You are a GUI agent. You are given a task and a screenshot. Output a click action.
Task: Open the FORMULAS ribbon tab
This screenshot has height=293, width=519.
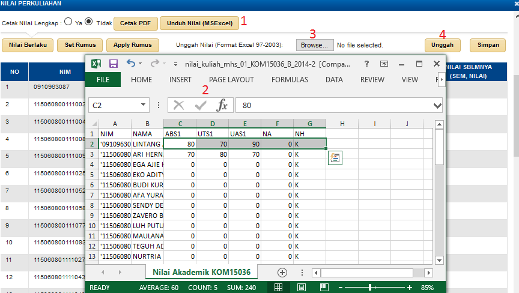coord(290,80)
